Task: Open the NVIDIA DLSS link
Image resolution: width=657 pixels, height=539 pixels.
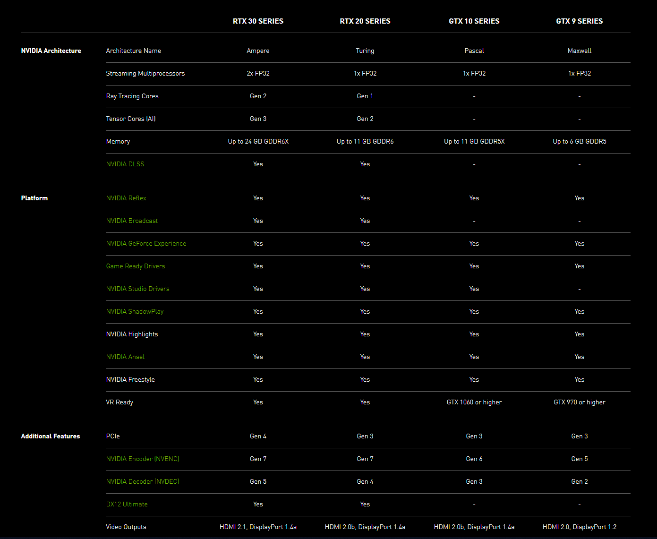Action: 125,164
